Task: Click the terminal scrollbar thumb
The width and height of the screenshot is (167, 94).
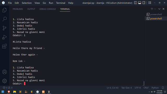Action: [144, 83]
